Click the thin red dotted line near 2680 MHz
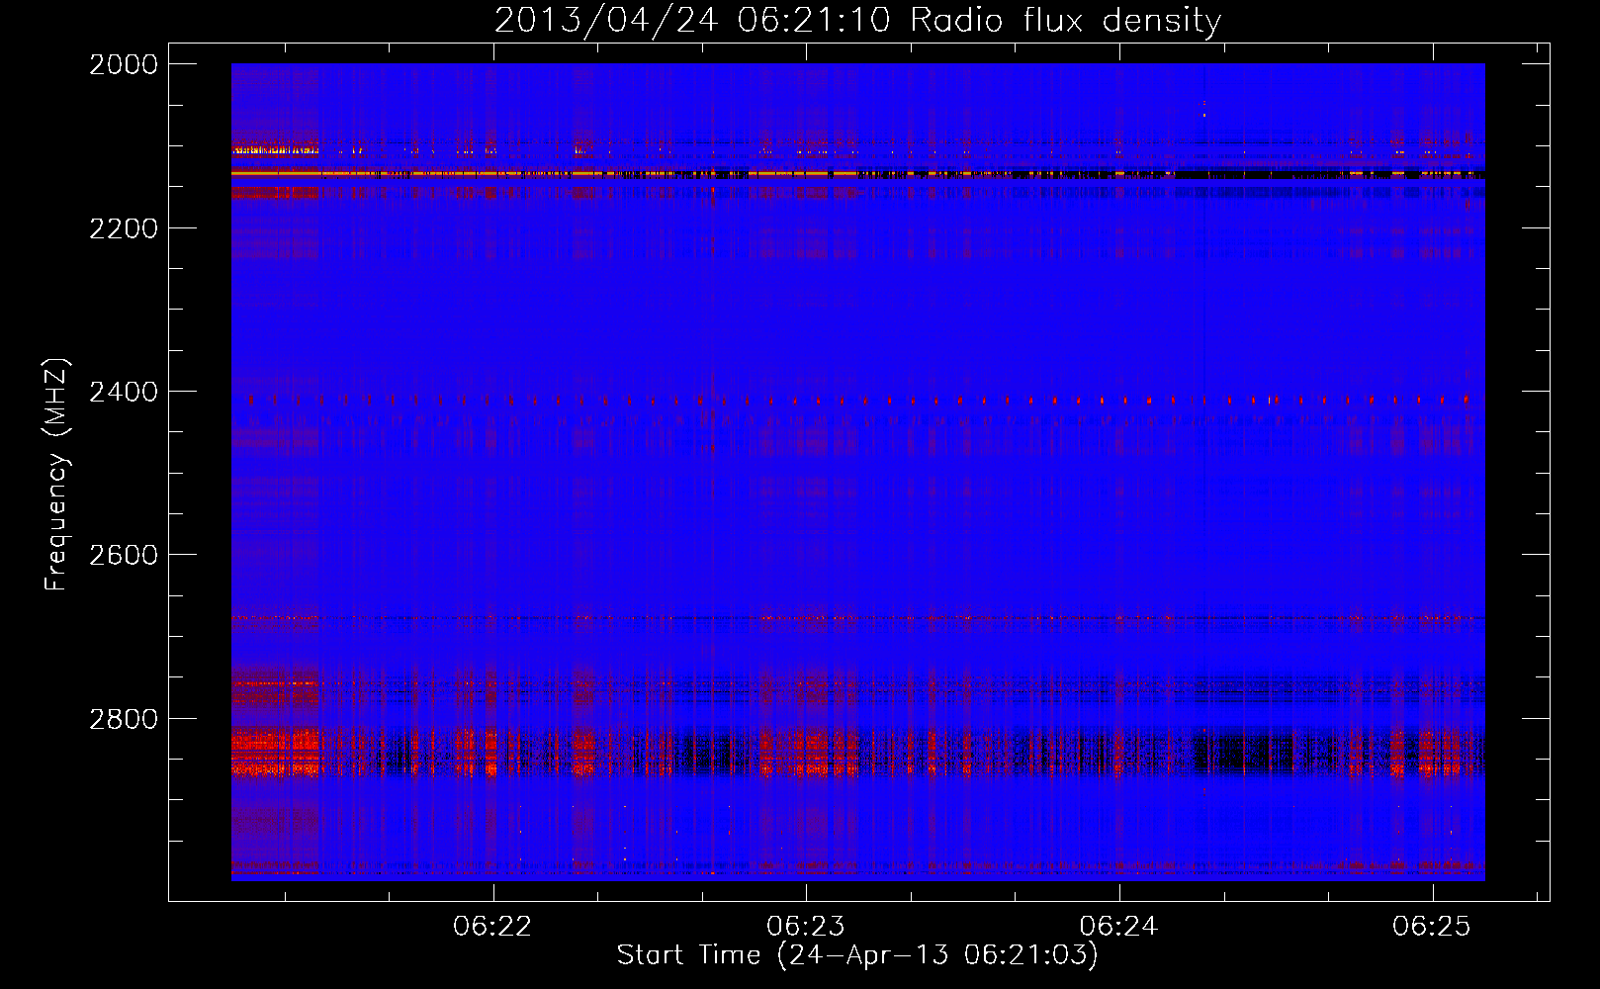 coord(791,619)
